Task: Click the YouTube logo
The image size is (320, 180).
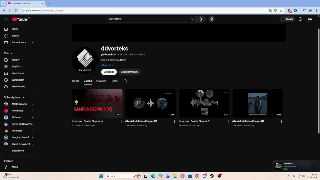Action: (x=20, y=19)
